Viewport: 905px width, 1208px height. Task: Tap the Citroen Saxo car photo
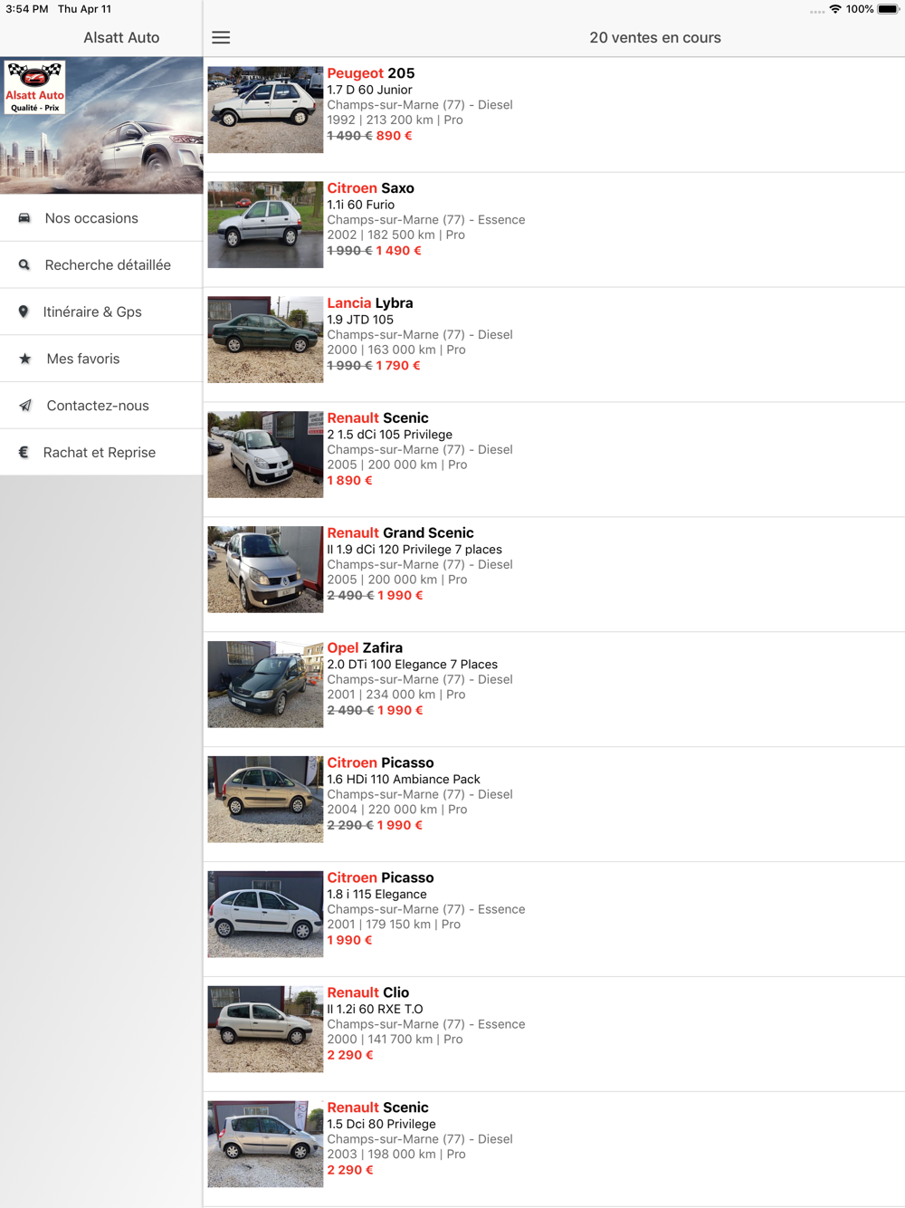click(x=265, y=225)
